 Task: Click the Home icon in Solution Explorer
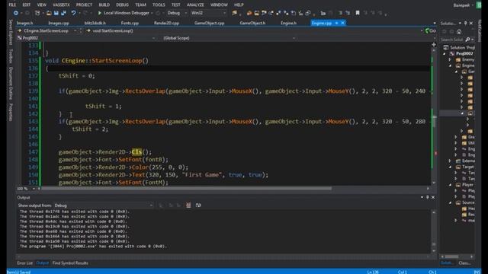click(x=459, y=31)
